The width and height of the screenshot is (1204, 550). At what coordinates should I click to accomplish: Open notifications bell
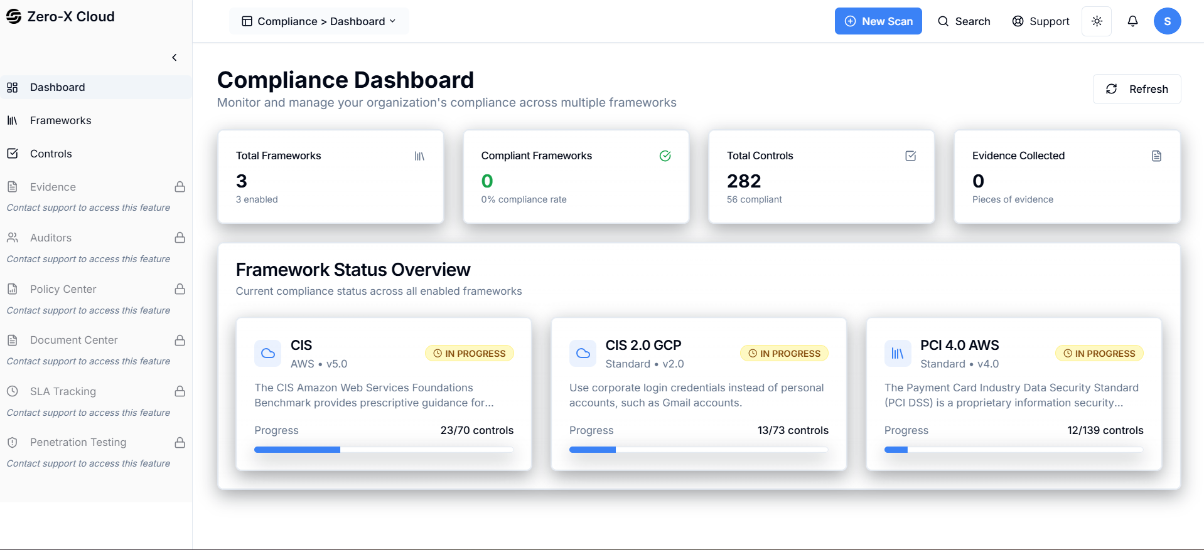[x=1132, y=21]
